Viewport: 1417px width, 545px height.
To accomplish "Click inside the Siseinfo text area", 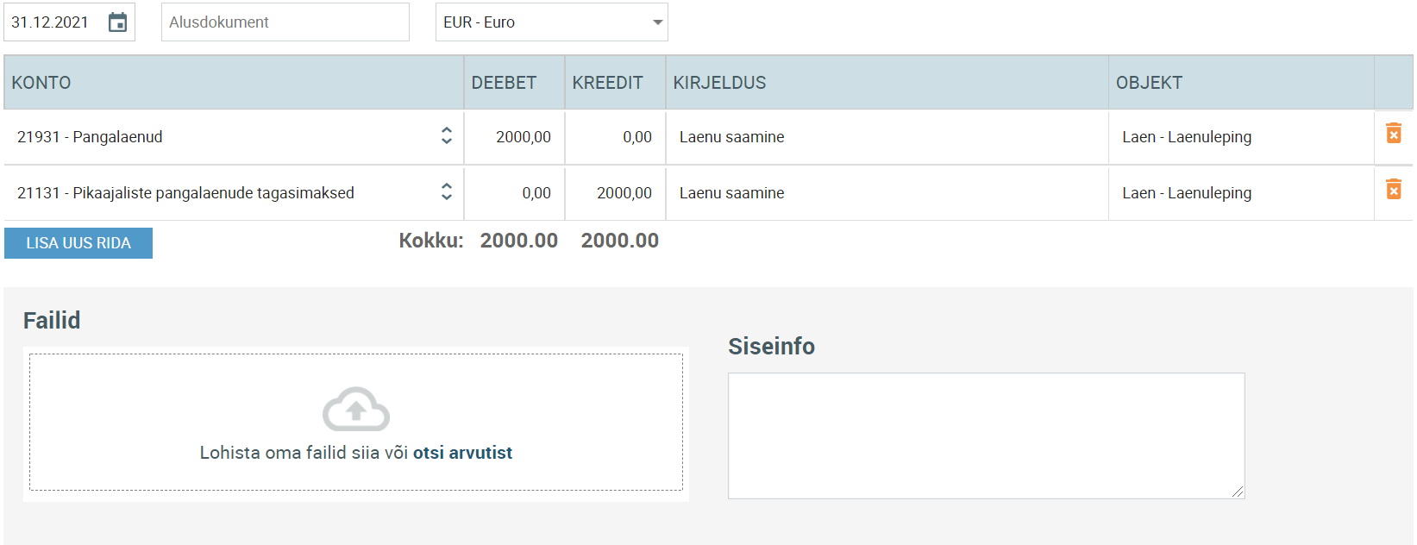I will [x=986, y=435].
